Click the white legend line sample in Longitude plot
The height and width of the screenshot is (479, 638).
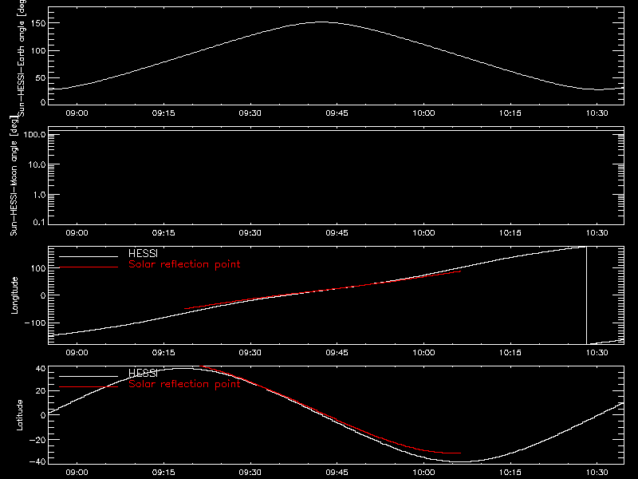[89, 256]
